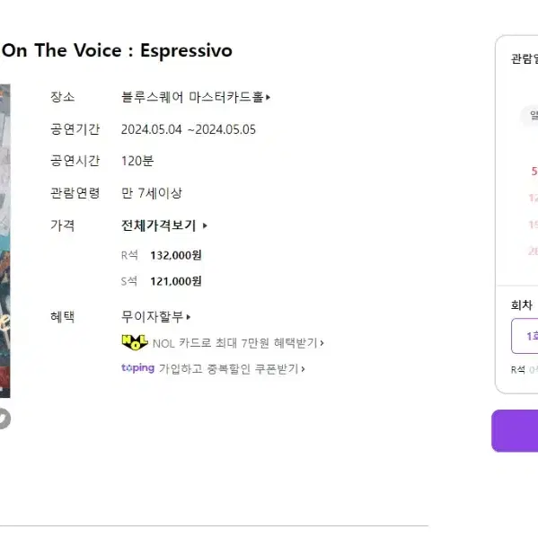Click the purple toping logo
Image resolution: width=538 pixels, height=538 pixels.
coord(138,368)
